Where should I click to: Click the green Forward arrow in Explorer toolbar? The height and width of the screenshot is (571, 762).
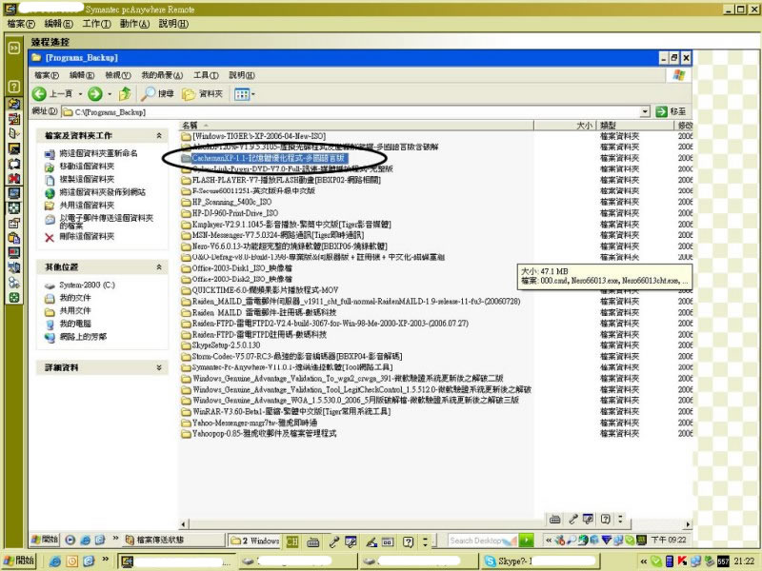point(94,93)
